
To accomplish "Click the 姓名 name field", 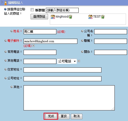I will 40,32.
